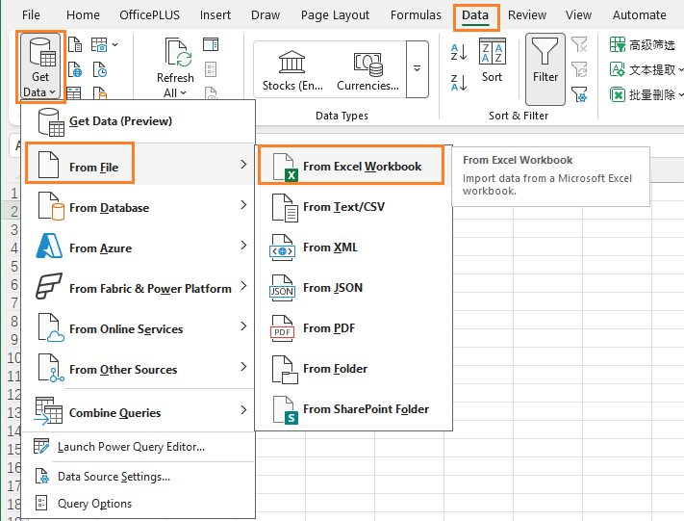Open the Refresh All dropdown arrow

tap(183, 93)
